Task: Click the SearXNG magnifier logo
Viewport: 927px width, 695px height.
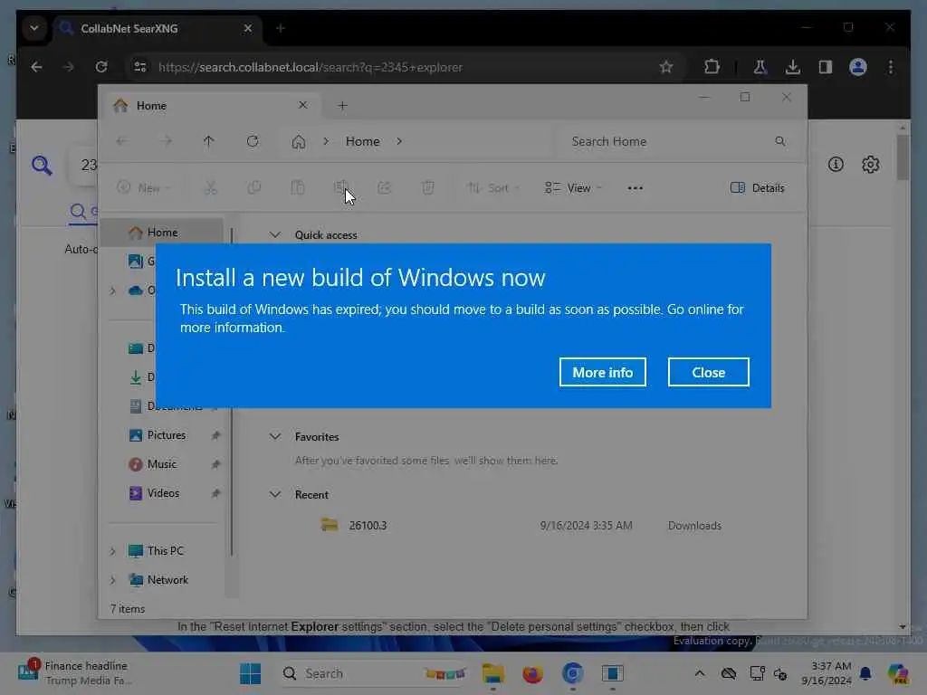Action: click(42, 166)
